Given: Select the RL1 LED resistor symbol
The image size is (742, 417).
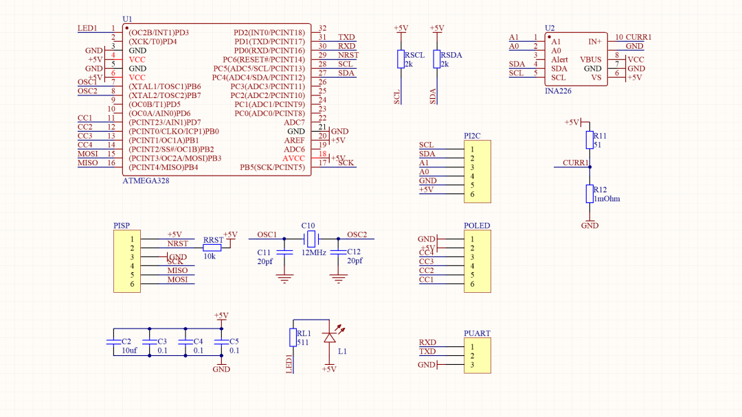Looking at the screenshot, I should point(293,337).
